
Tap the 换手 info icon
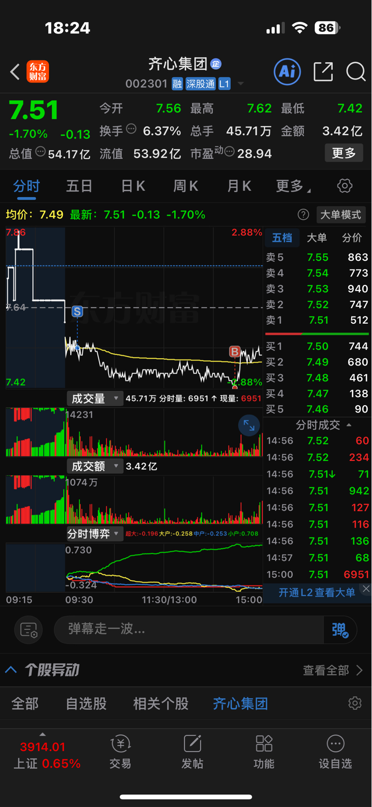131,129
